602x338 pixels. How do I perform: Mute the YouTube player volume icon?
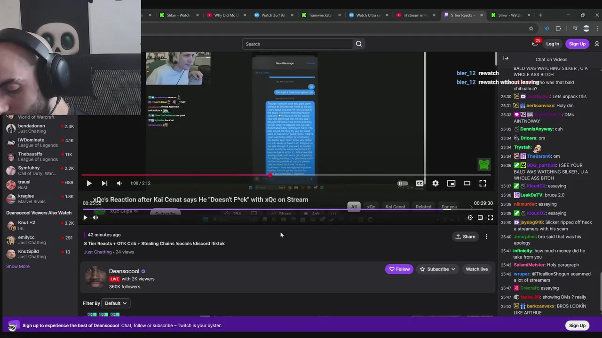point(119,183)
